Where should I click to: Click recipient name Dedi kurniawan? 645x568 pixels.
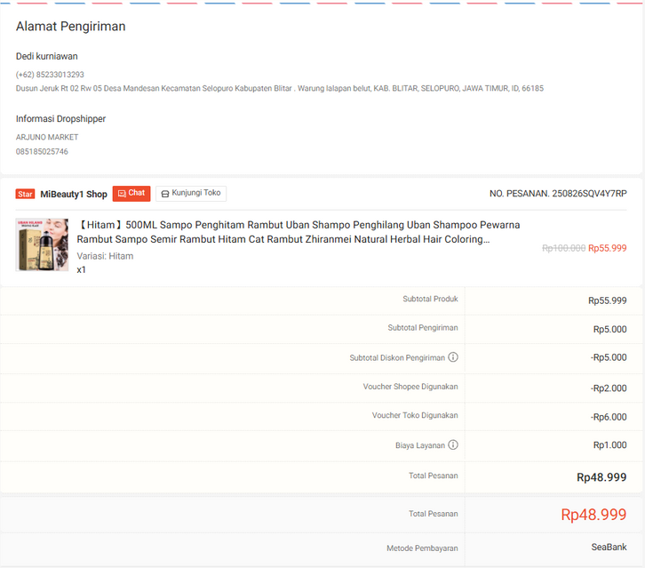point(46,56)
